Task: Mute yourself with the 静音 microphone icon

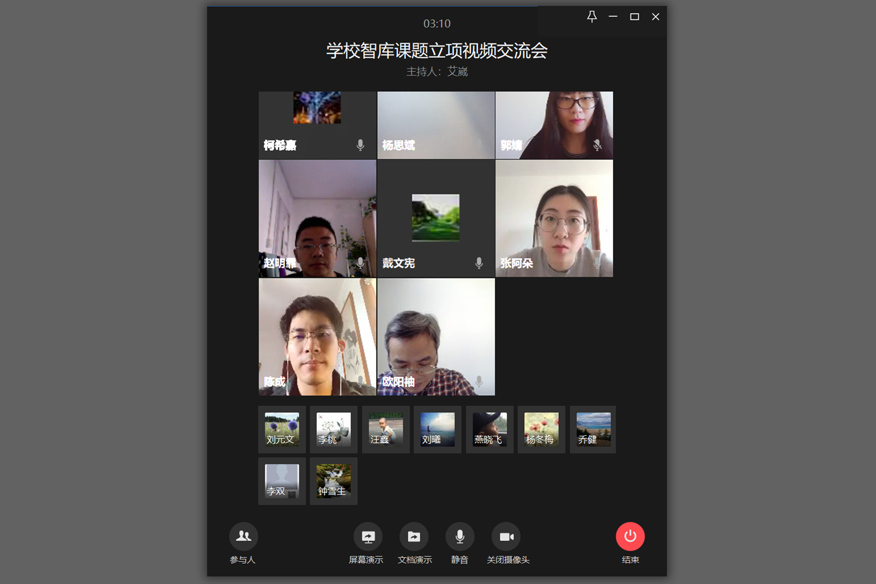Action: coord(460,536)
